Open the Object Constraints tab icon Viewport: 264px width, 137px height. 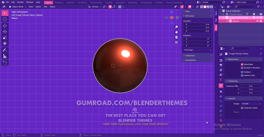click(221, 111)
